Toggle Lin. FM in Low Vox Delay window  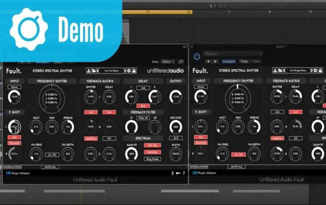[x=52, y=155]
